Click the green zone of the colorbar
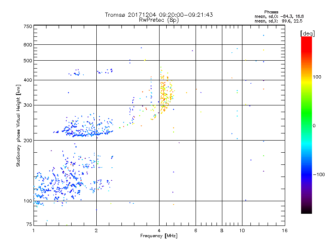This screenshot has height=251, width=335. coord(307,113)
